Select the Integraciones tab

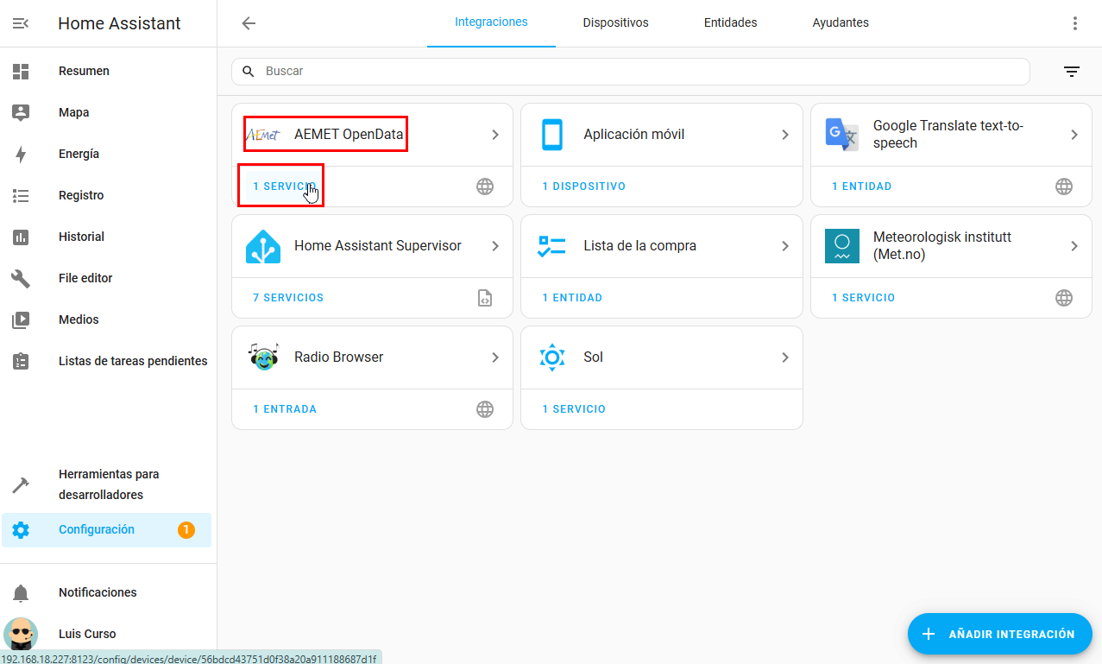(x=491, y=22)
